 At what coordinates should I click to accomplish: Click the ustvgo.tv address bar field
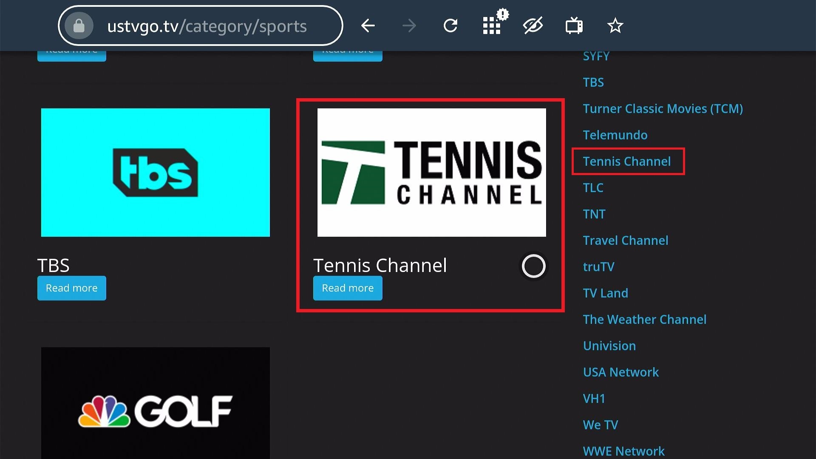pos(200,26)
